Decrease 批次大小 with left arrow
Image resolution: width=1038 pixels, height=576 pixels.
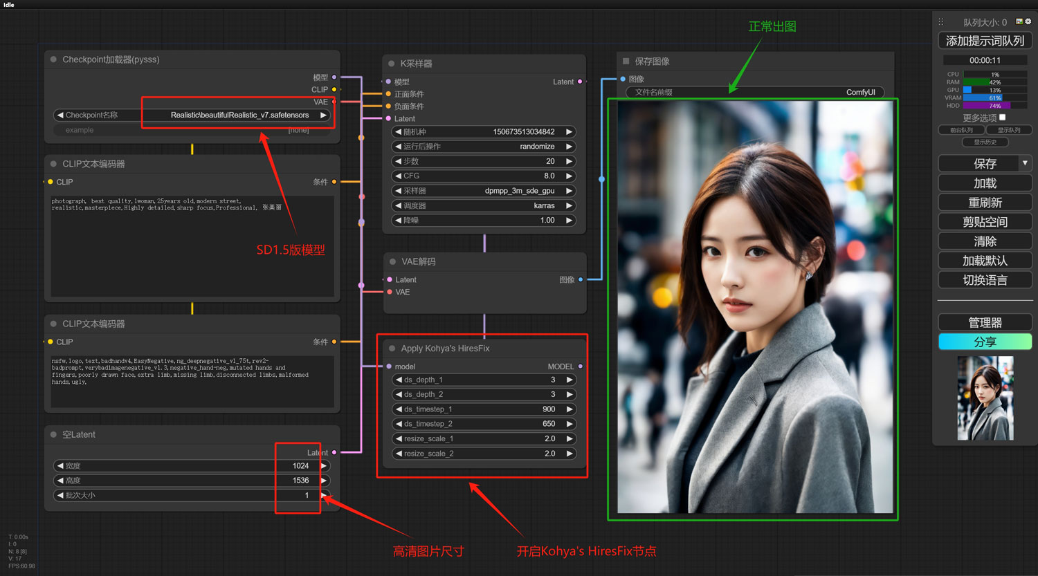tap(60, 495)
